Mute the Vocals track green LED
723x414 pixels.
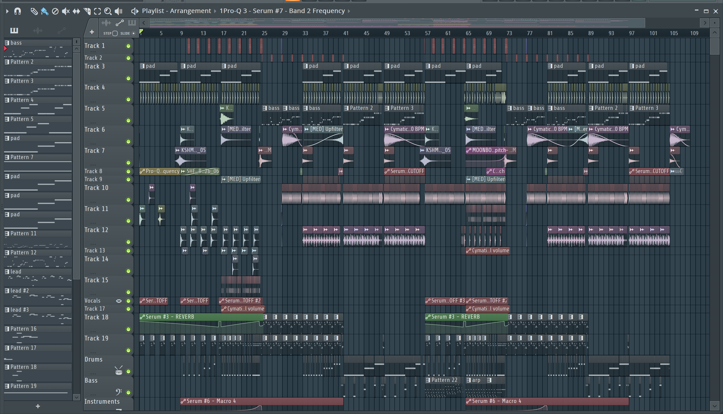[128, 301]
